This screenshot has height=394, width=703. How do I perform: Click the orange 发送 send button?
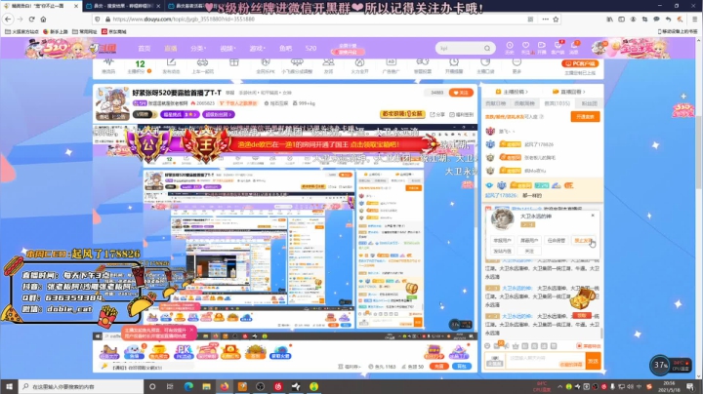(594, 361)
